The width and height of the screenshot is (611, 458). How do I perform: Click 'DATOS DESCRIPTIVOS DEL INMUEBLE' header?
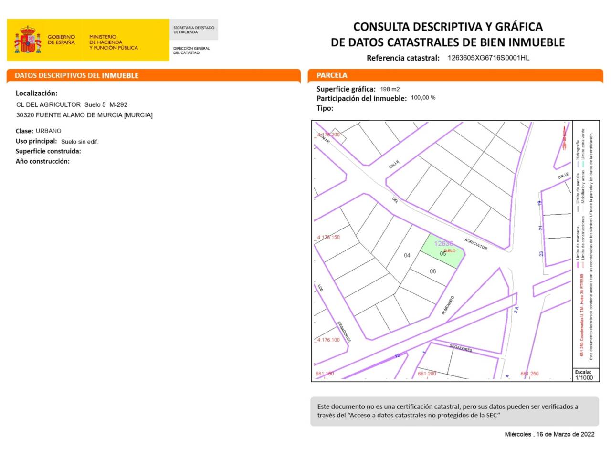(x=77, y=75)
